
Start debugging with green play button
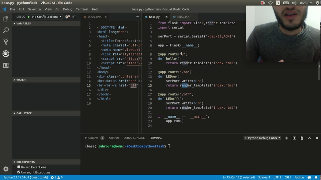click(29, 17)
